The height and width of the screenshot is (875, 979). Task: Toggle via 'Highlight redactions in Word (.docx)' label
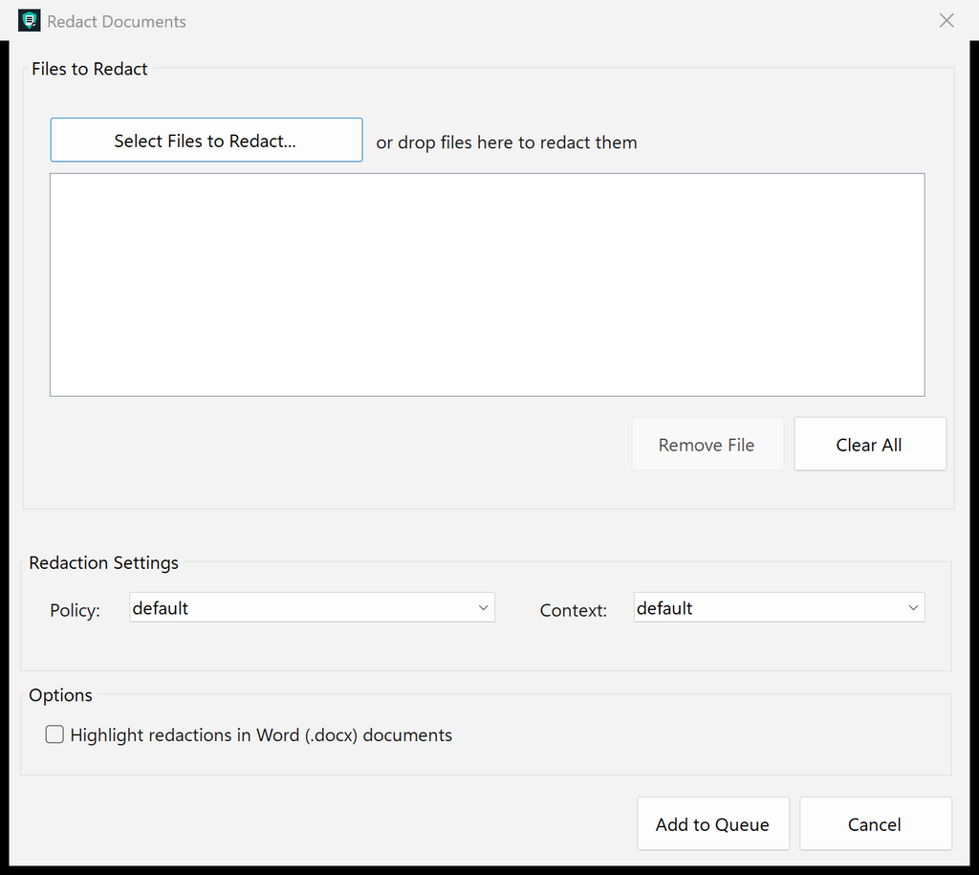click(x=261, y=735)
